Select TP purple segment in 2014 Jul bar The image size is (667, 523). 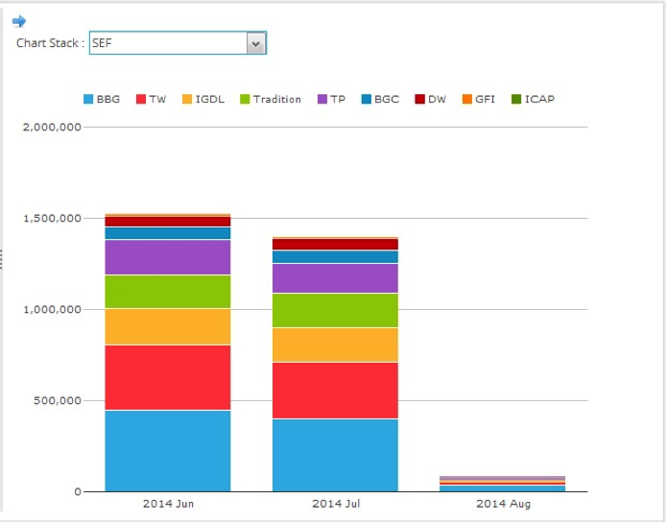(x=335, y=278)
